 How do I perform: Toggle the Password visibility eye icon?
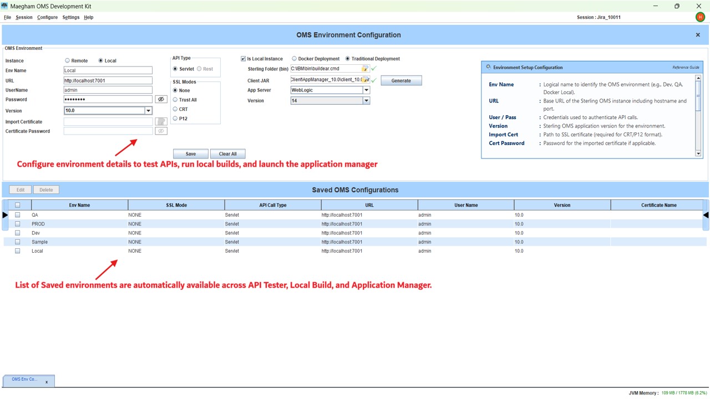coord(161,99)
